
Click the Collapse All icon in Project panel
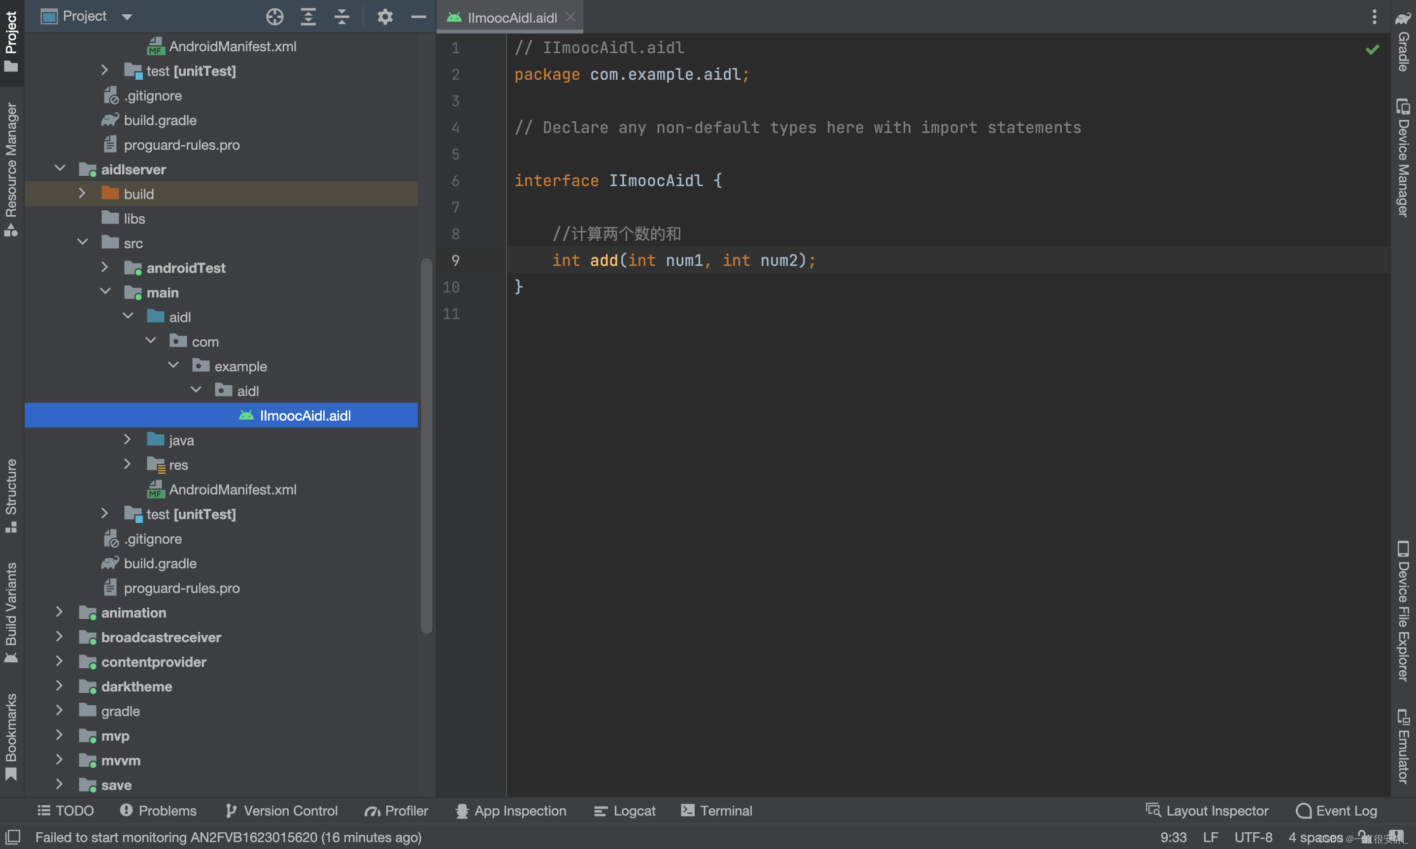click(342, 17)
